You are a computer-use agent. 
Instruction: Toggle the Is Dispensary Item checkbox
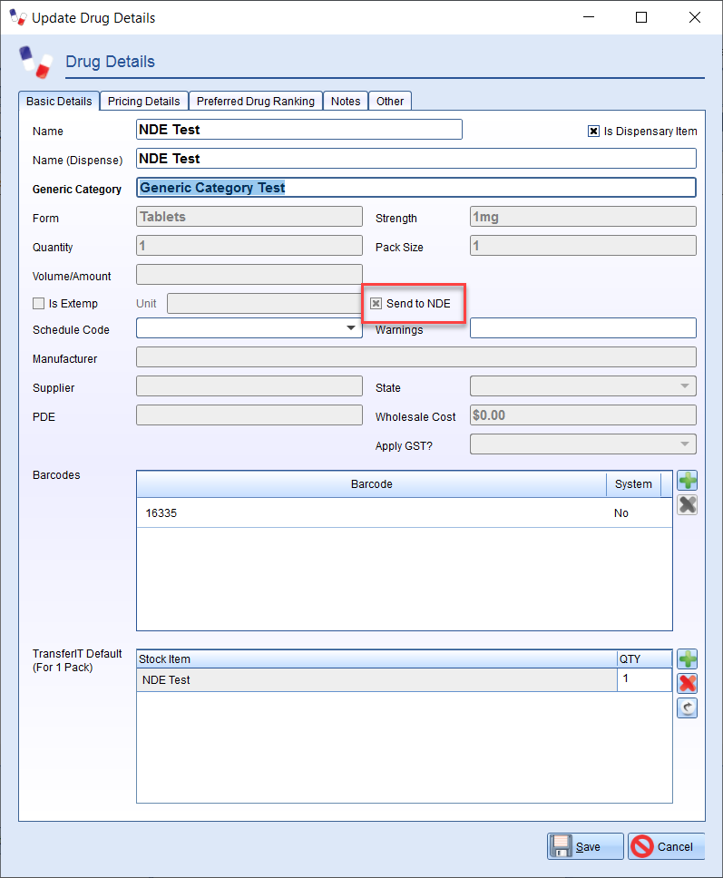pyautogui.click(x=593, y=131)
